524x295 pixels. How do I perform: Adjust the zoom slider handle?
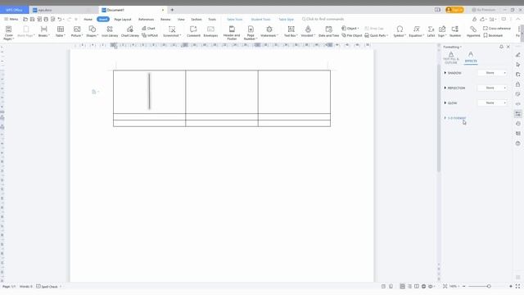tap(489, 286)
